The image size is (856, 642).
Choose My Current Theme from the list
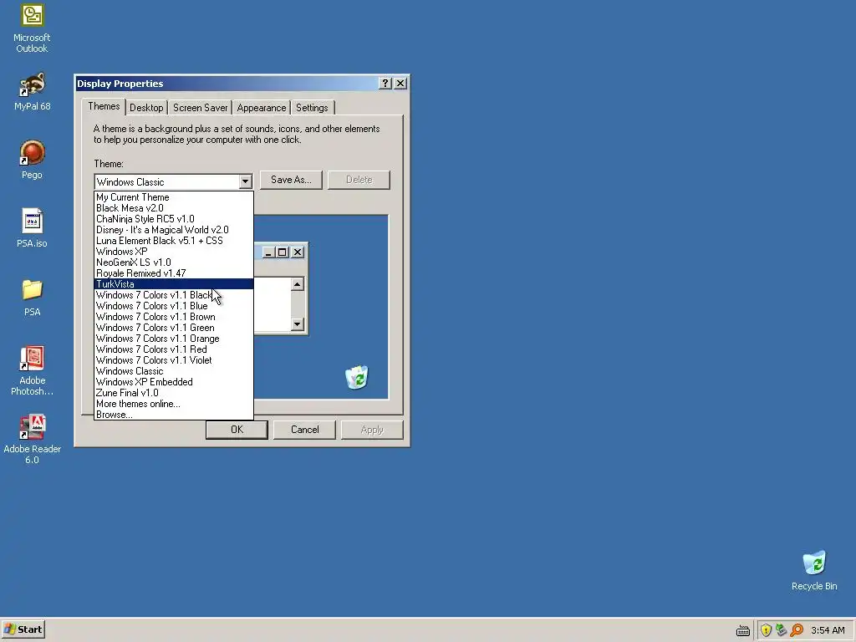coord(174,197)
